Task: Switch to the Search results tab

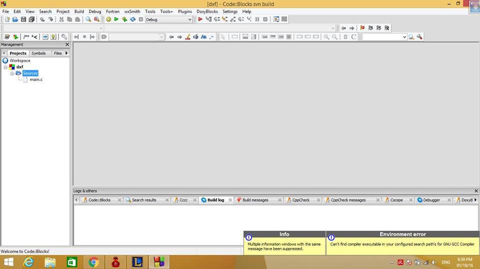Action: click(x=144, y=200)
